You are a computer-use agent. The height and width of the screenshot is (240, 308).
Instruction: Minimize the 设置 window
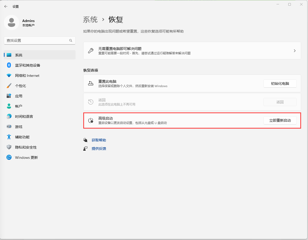[278, 4]
